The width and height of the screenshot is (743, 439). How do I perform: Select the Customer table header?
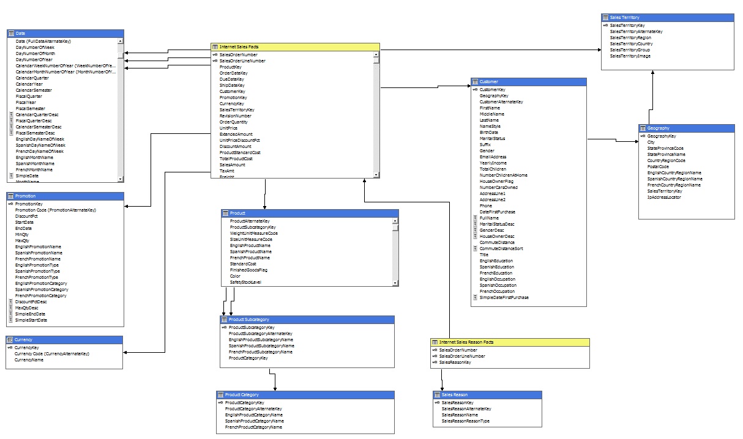[x=528, y=81]
